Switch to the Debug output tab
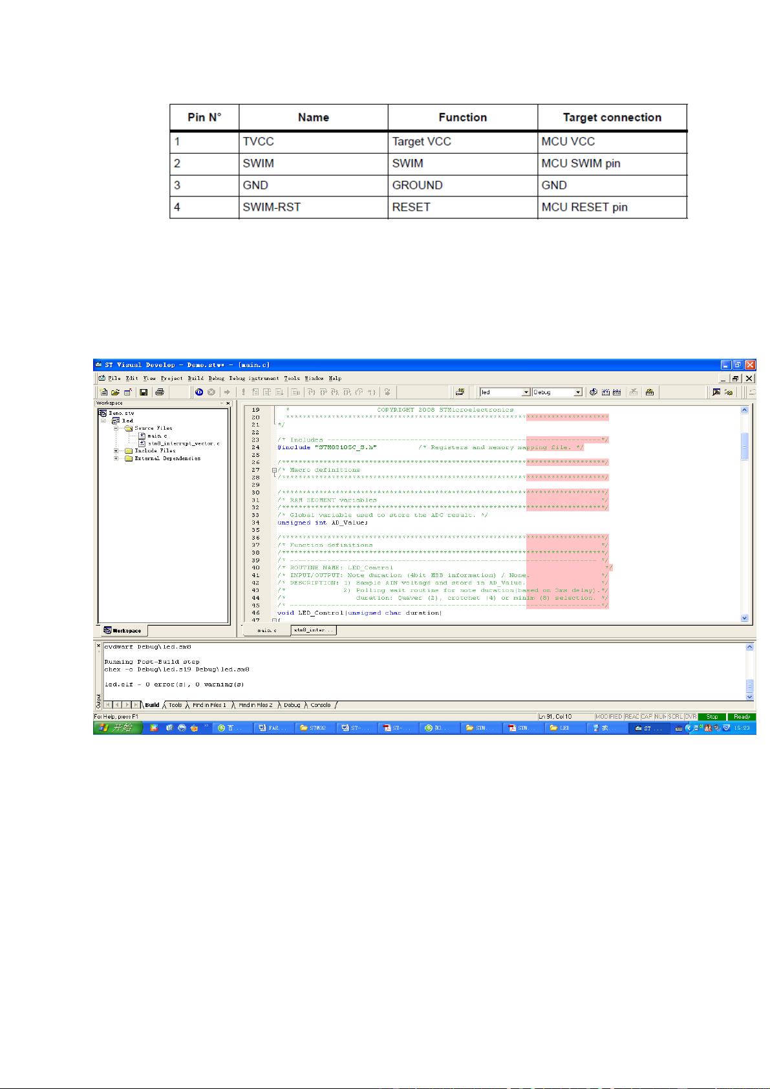Image resolution: width=770 pixels, height=1089 pixels. point(292,705)
